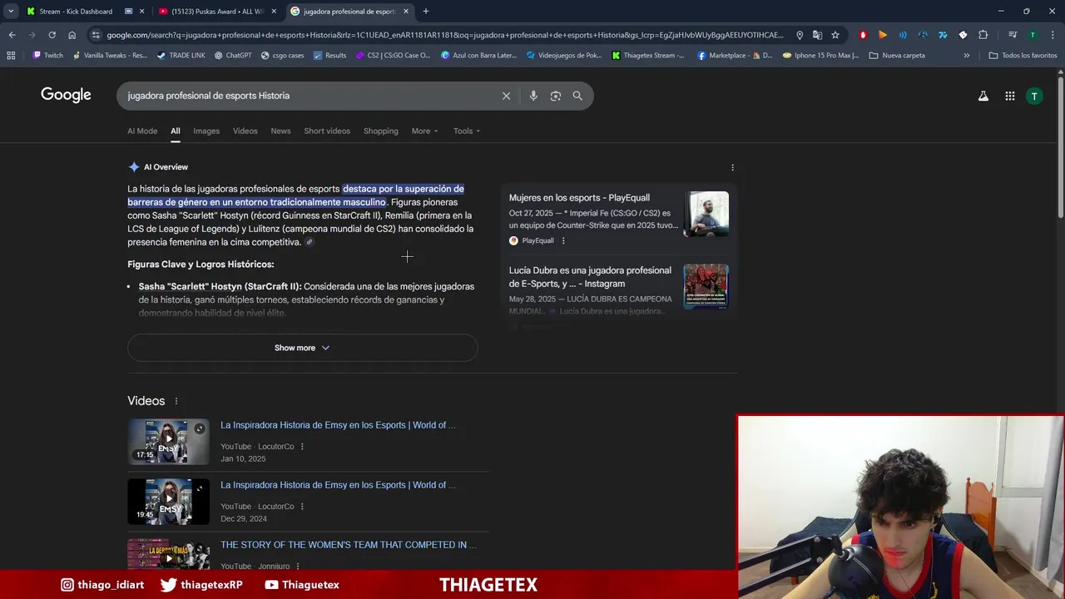Show hidden bookmarks with the double chevron
The width and height of the screenshot is (1065, 599).
click(966, 56)
